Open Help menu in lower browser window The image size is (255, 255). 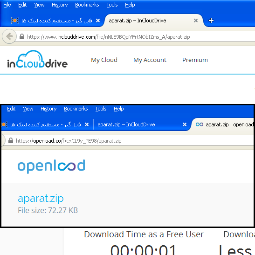(119, 109)
